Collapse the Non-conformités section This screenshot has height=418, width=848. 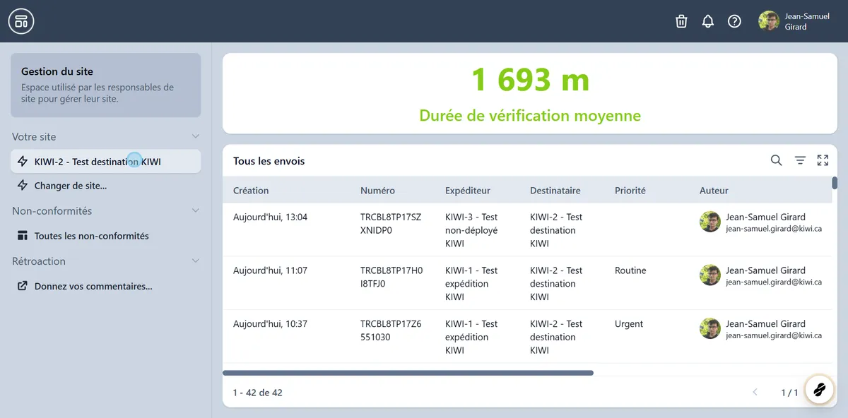coord(196,210)
